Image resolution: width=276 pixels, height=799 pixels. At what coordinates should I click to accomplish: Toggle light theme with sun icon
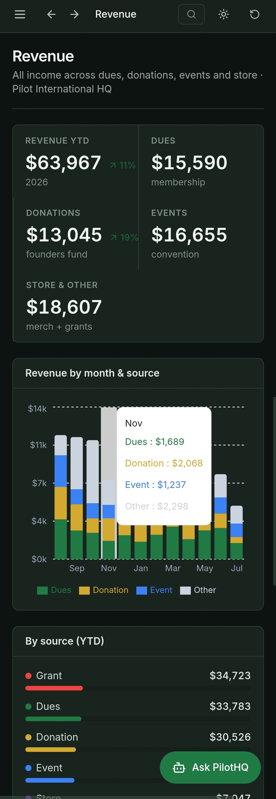tap(224, 14)
